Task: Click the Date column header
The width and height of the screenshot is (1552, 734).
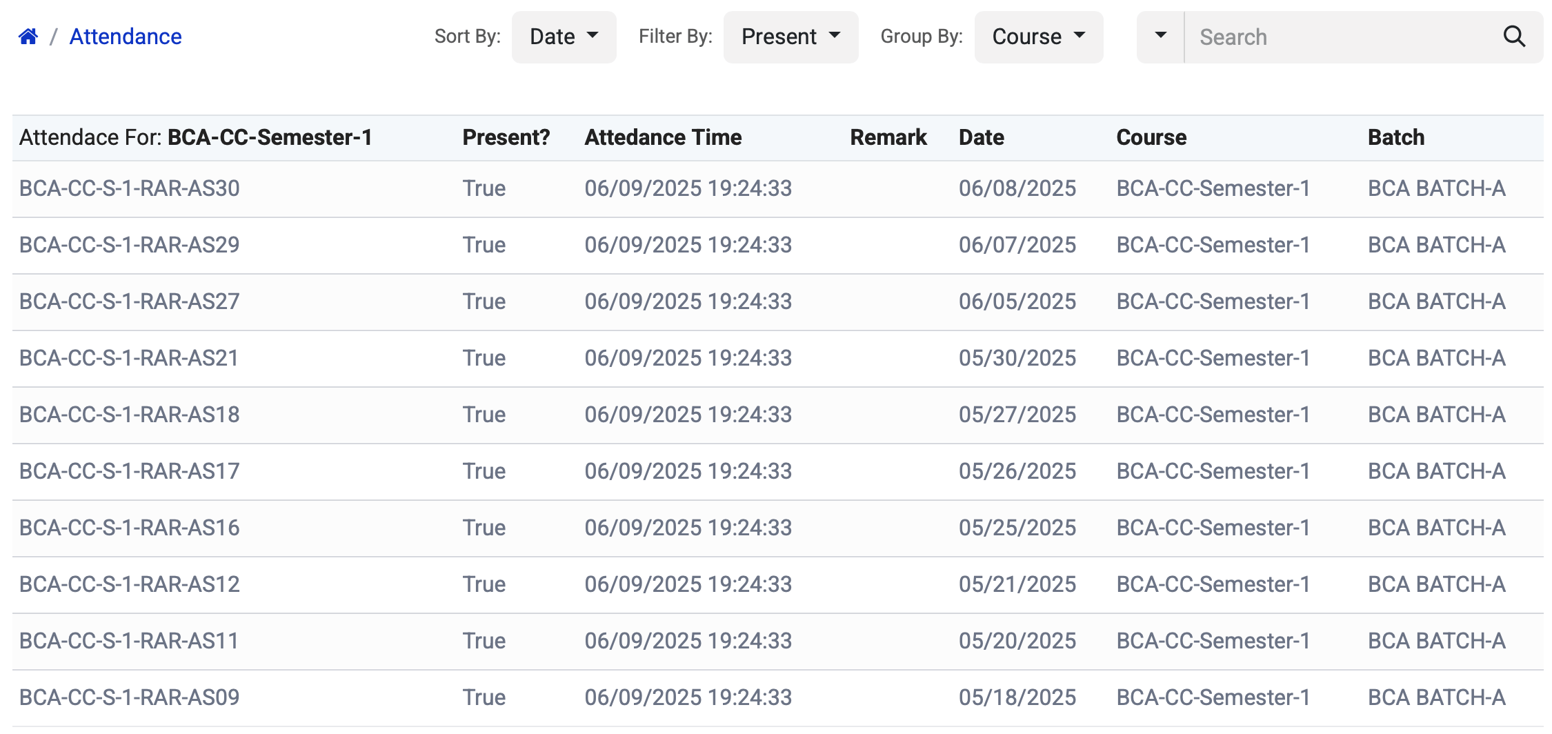Action: coord(981,137)
